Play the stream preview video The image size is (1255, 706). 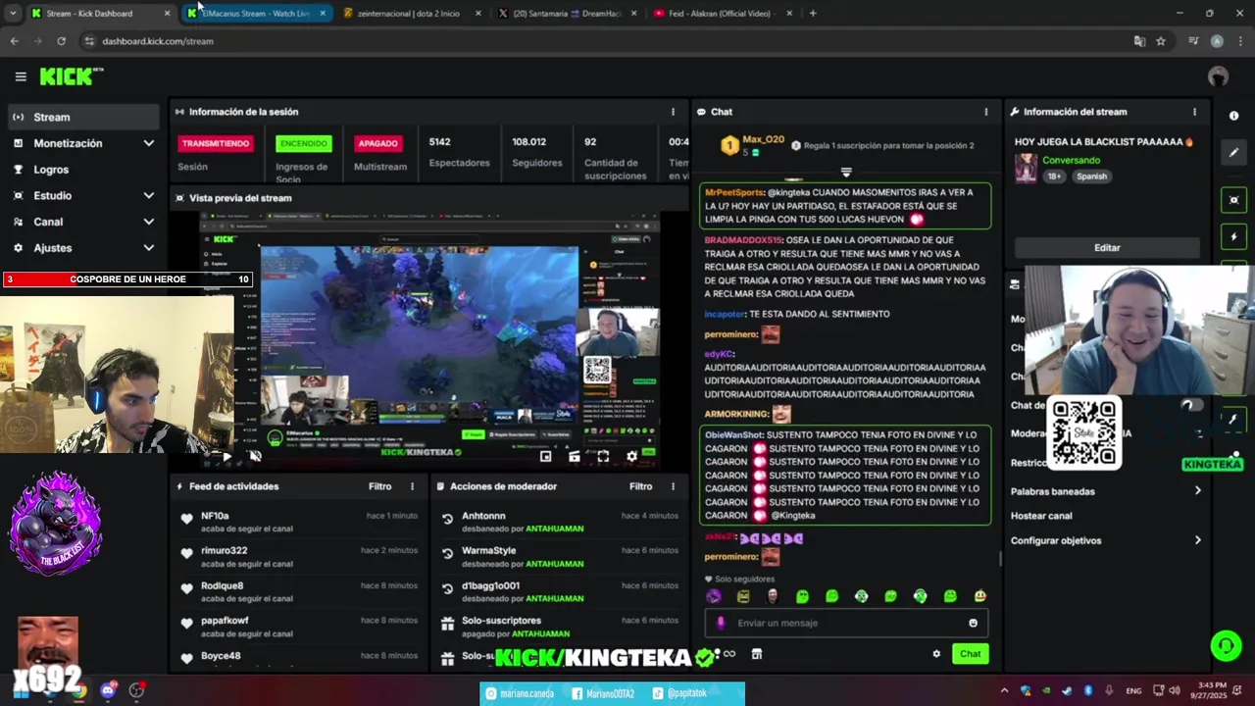[226, 456]
